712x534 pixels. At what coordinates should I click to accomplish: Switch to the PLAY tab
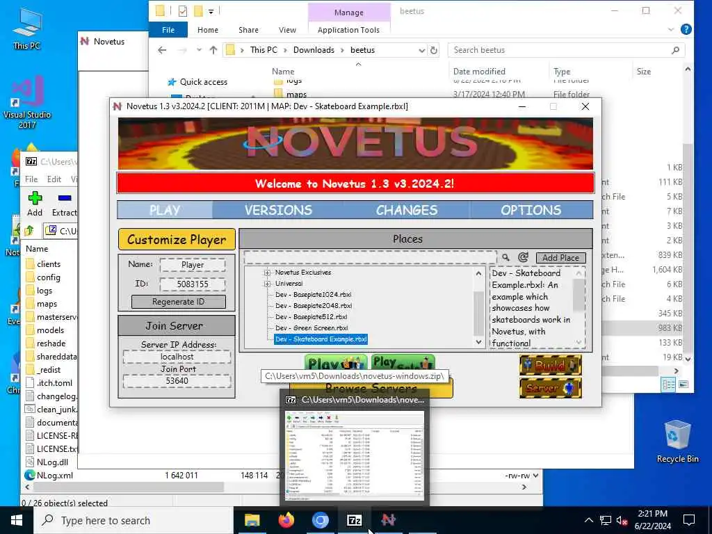click(165, 210)
